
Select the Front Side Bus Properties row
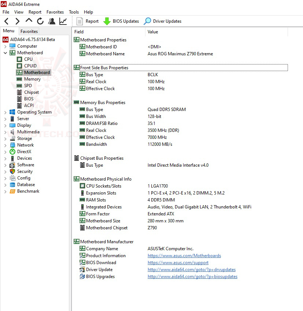pos(181,68)
